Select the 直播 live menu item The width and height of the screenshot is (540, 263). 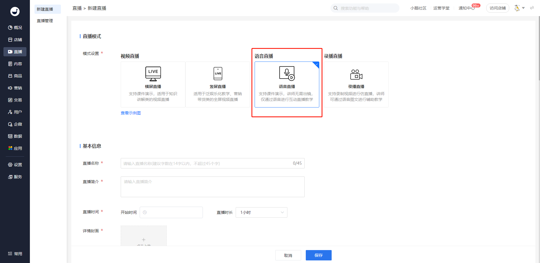pyautogui.click(x=15, y=52)
